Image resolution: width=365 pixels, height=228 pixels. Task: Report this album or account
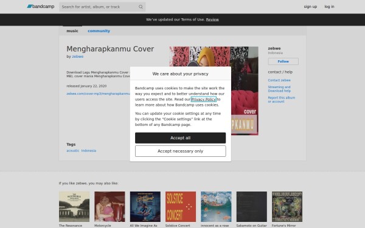282,100
